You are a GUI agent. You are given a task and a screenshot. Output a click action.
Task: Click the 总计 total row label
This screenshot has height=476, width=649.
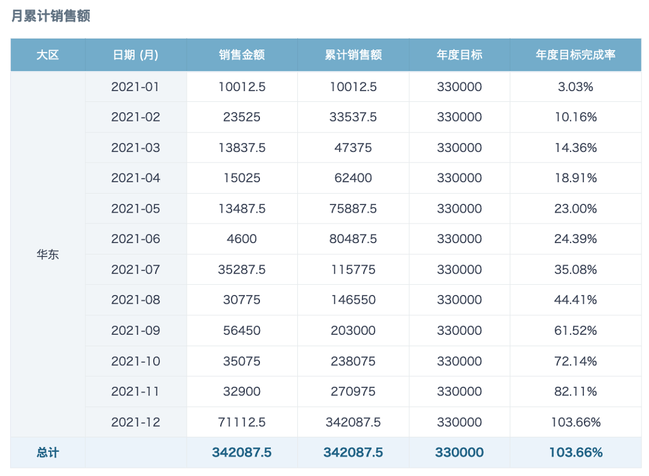pos(47,453)
